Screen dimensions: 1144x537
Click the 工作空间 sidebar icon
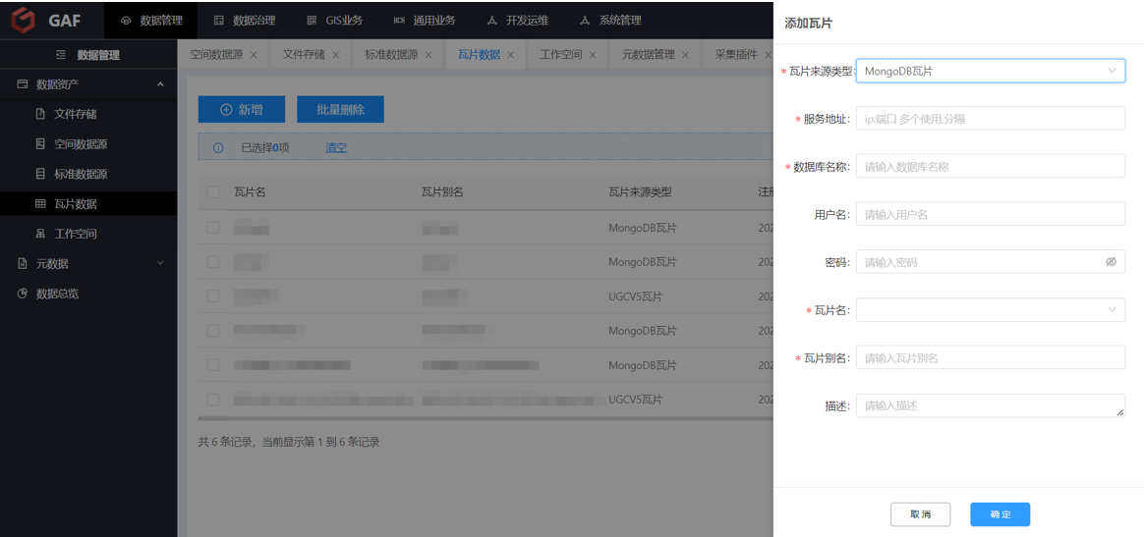pyautogui.click(x=40, y=234)
